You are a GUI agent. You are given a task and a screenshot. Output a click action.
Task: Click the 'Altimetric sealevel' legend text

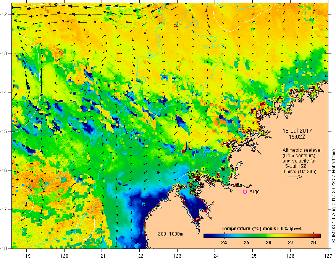click(x=302, y=150)
